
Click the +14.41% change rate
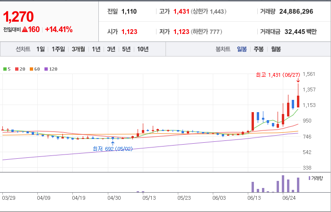tap(59, 30)
